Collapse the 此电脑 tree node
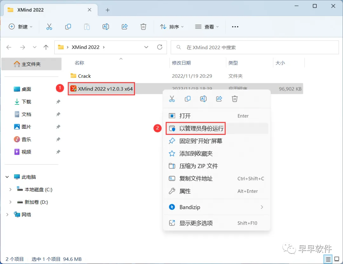Image resolution: width=343 pixels, height=264 pixels. pyautogui.click(x=7, y=177)
